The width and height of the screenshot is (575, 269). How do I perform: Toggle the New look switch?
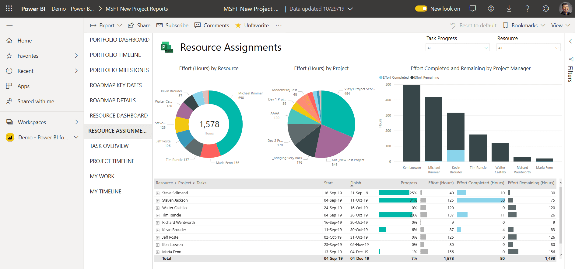421,9
